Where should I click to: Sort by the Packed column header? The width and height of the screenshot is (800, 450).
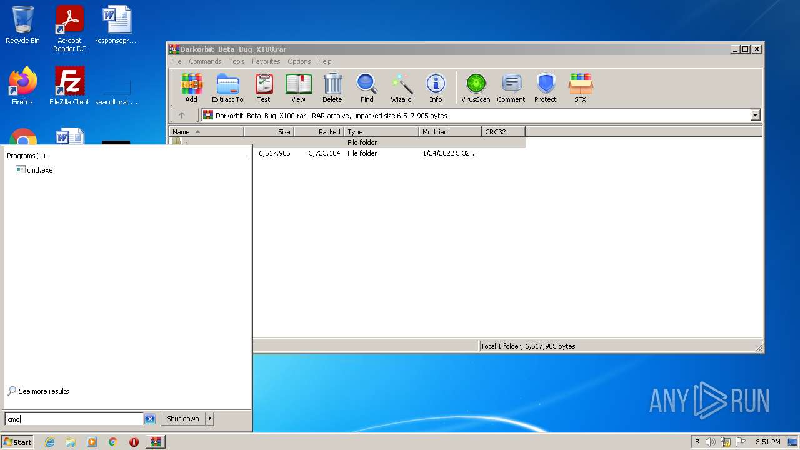pyautogui.click(x=319, y=132)
